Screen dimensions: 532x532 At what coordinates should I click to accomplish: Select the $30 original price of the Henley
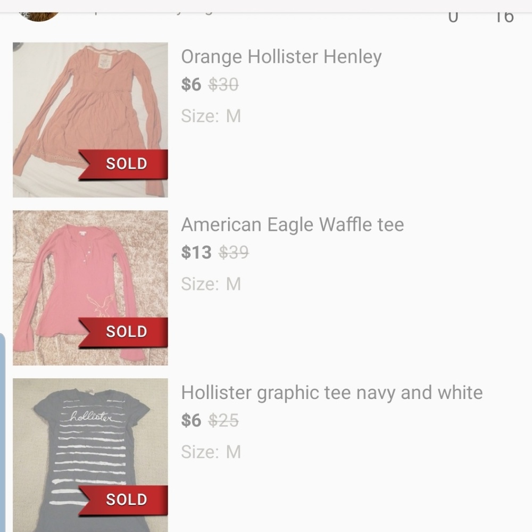pyautogui.click(x=223, y=84)
